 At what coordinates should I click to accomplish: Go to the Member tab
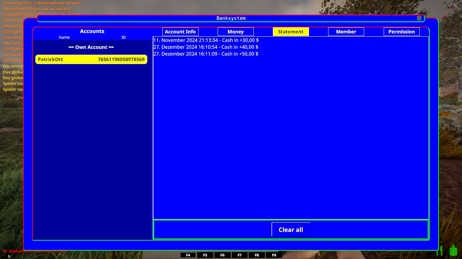click(x=346, y=32)
